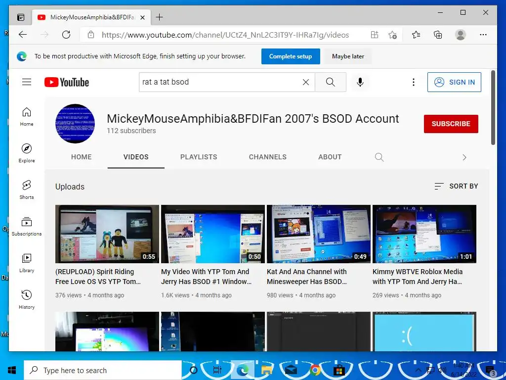Image resolution: width=506 pixels, height=380 pixels.
Task: Clear the search box text
Action: [x=305, y=82]
